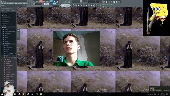Viewport: 170px width, 96px height.
Task: Open the Piano roll view icon
Action: [x=79, y=5]
